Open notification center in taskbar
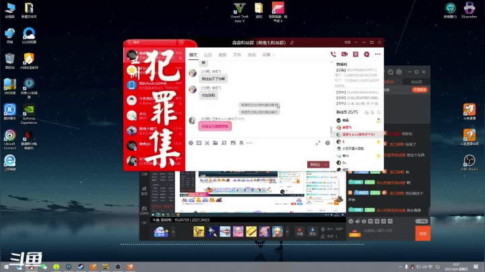Viewport: 485px width, 272px height. point(476,267)
